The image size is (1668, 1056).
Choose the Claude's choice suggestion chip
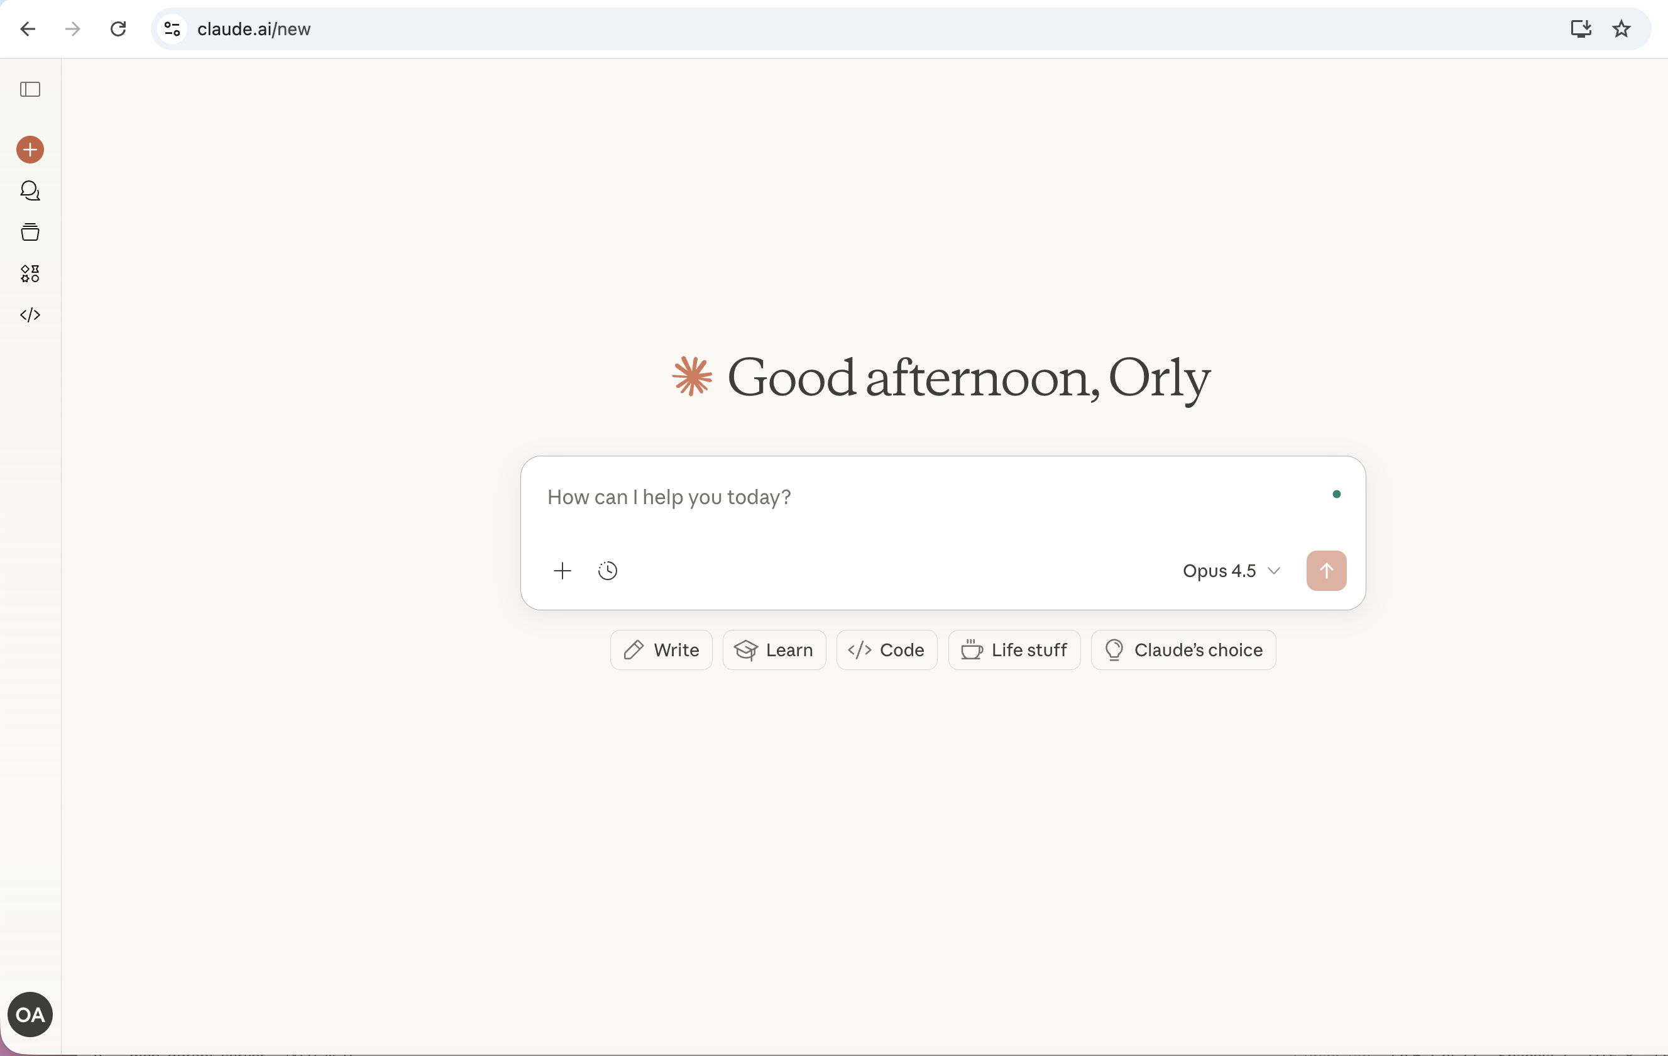click(x=1183, y=650)
